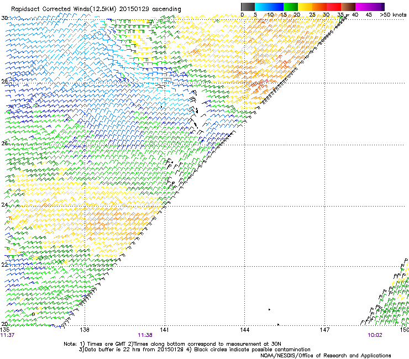Click the legend value '25'
Screen dimensions: 409x359
[x=312, y=15]
